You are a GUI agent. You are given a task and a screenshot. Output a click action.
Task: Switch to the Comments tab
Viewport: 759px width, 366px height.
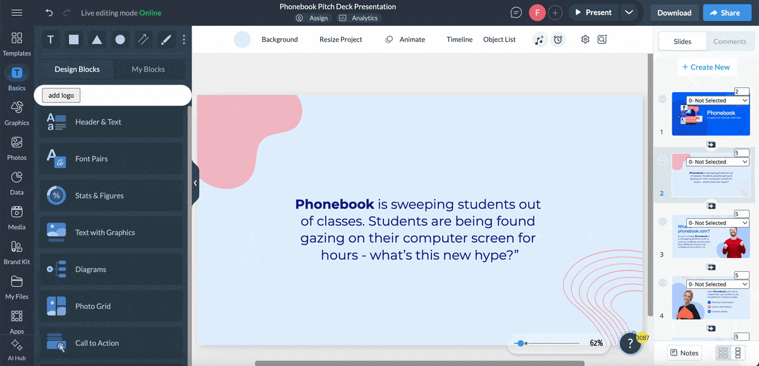[730, 41]
